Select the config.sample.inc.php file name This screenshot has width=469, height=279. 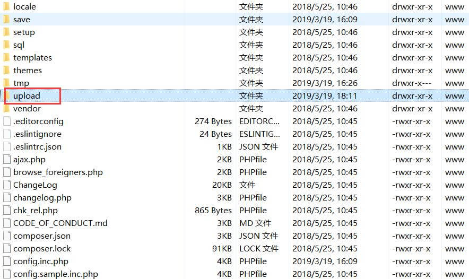coord(56,274)
